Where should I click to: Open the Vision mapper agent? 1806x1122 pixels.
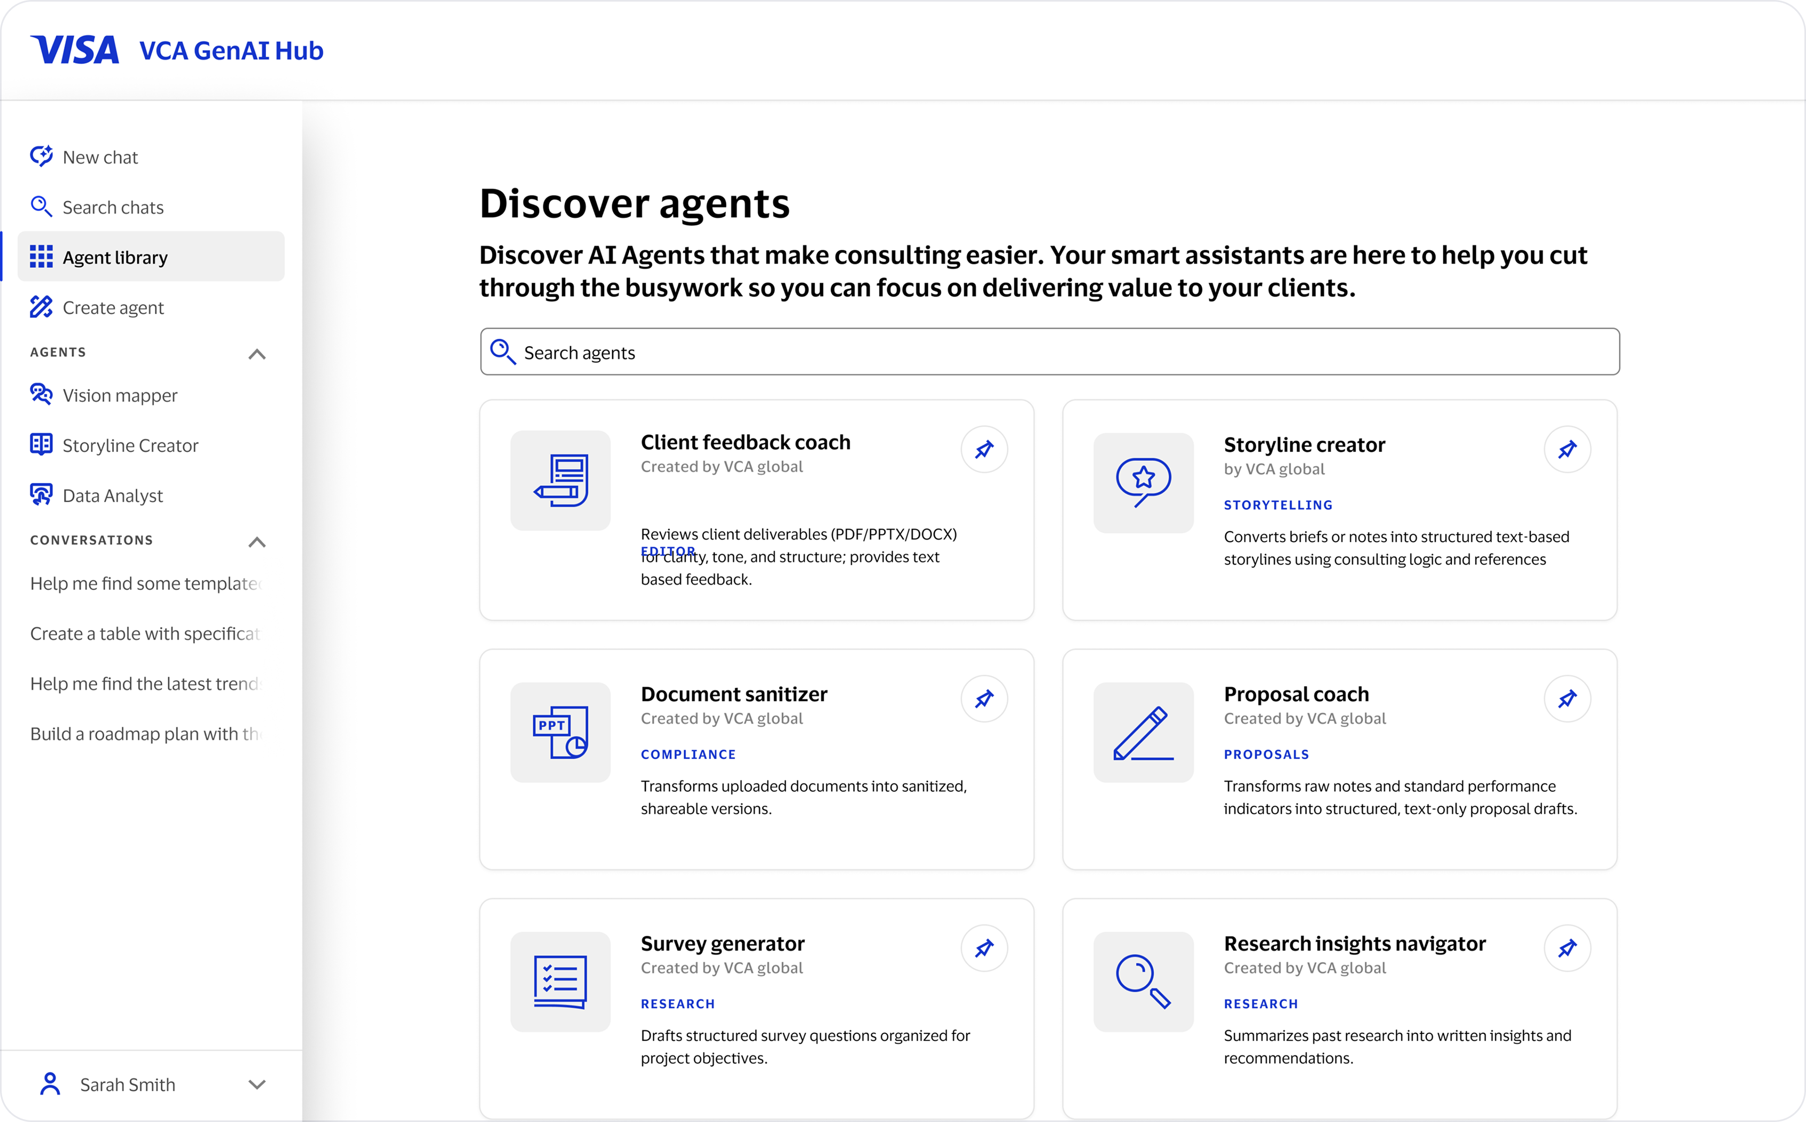[151, 395]
